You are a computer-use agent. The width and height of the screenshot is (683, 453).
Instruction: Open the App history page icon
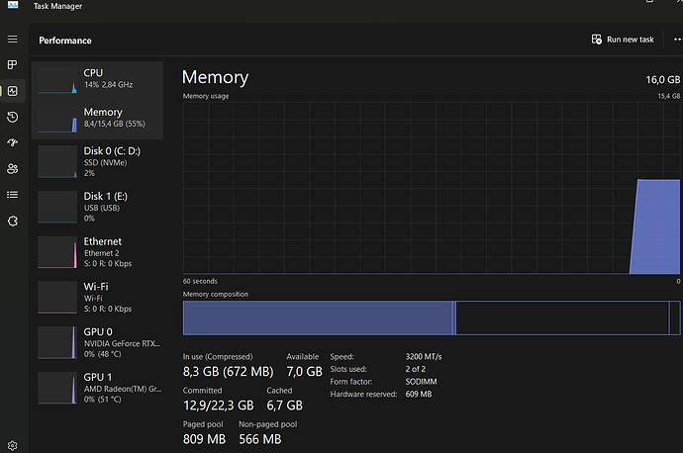click(13, 117)
